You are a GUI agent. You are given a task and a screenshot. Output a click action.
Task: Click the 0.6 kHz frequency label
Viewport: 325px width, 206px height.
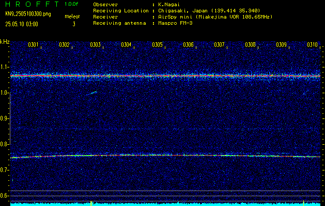pos(4,196)
